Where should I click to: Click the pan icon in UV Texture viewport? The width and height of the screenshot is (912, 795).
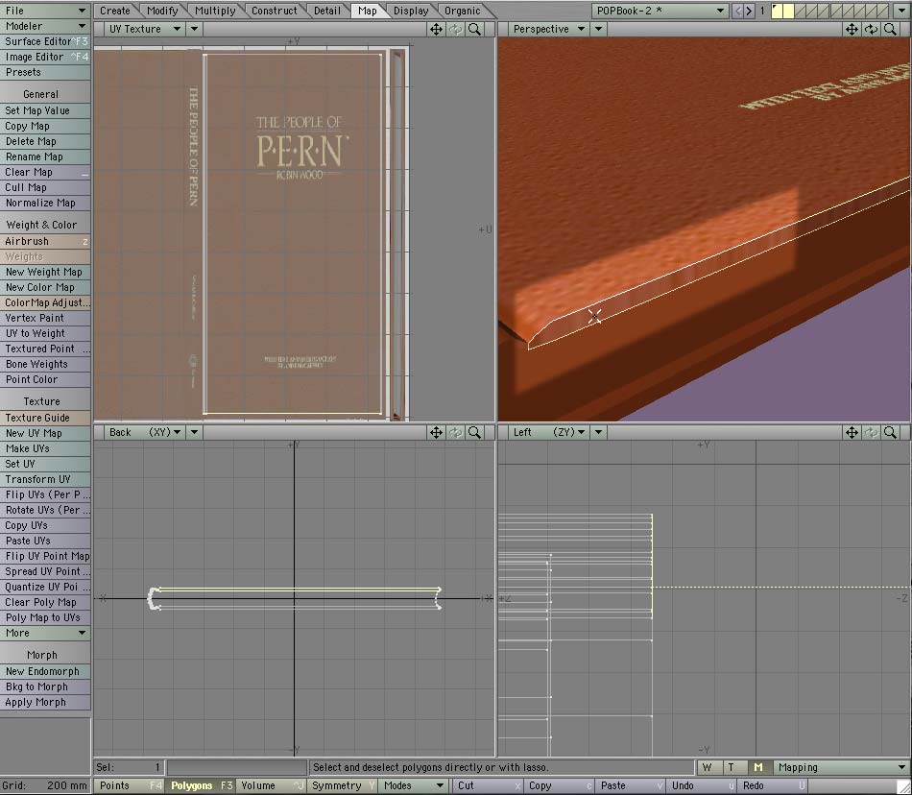click(x=436, y=29)
